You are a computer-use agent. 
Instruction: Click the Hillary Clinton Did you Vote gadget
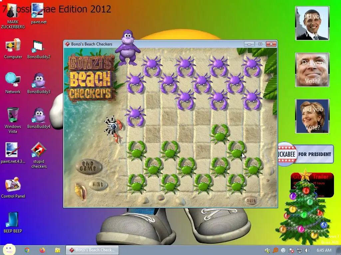(x=312, y=116)
